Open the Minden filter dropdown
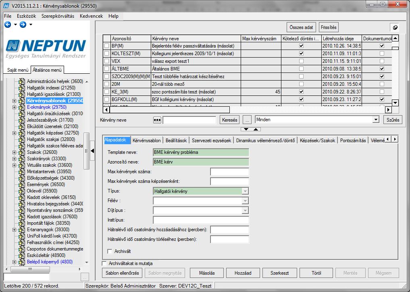Image resolution: width=410 pixels, height=292 pixels. (x=376, y=120)
